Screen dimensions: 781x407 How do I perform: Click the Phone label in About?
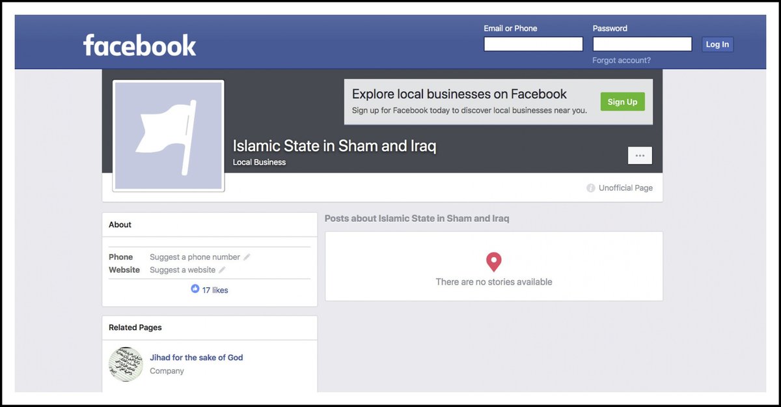pyautogui.click(x=121, y=257)
